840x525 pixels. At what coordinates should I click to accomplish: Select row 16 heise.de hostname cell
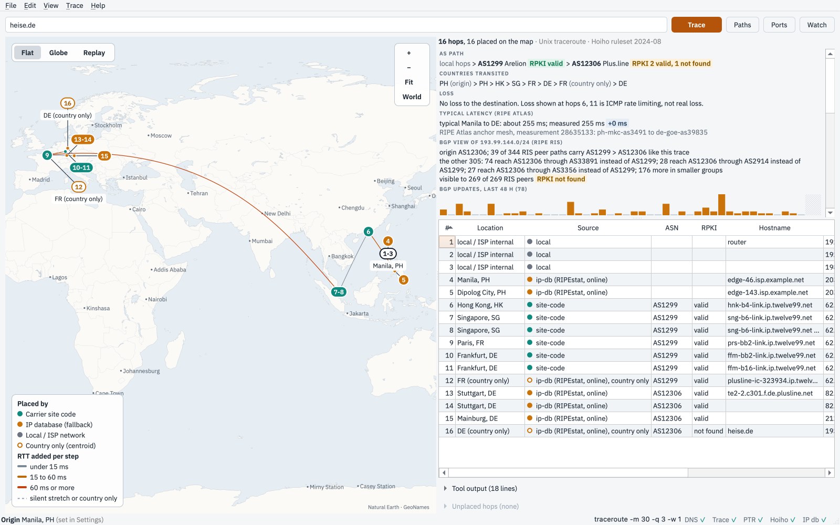(x=774, y=431)
